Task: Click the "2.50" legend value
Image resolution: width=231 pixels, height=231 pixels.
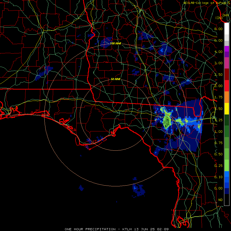Action: 218,74
